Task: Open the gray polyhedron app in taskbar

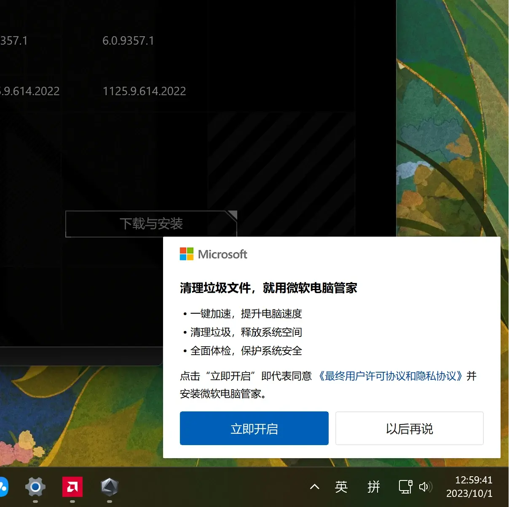Action: tap(110, 487)
